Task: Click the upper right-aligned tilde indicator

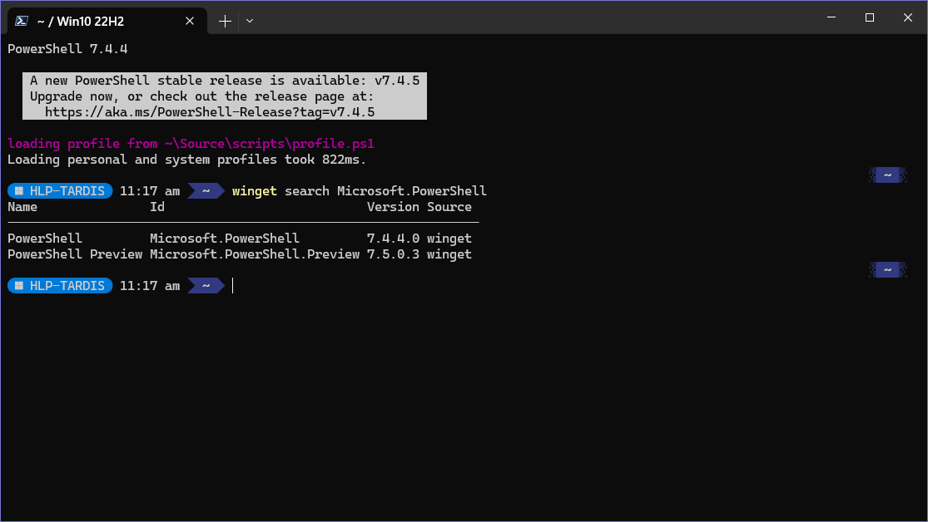Action: (x=888, y=175)
